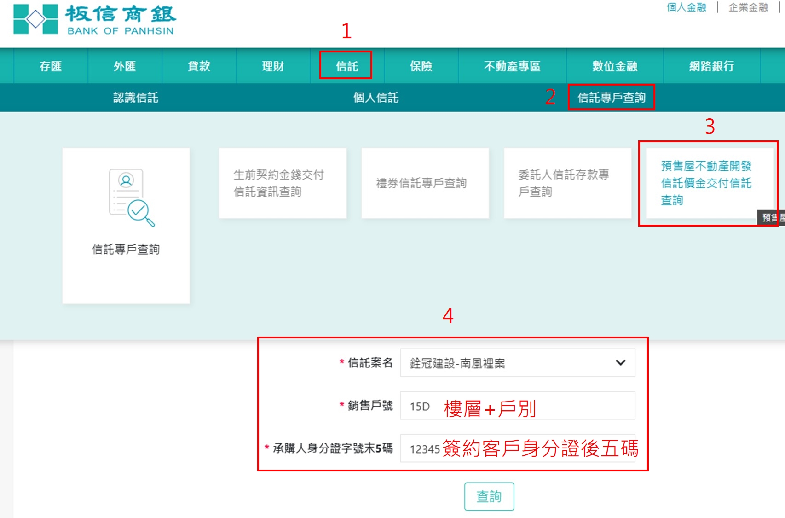This screenshot has width=785, height=518.
Task: Go to 個人金融 at top
Action: [x=687, y=7]
